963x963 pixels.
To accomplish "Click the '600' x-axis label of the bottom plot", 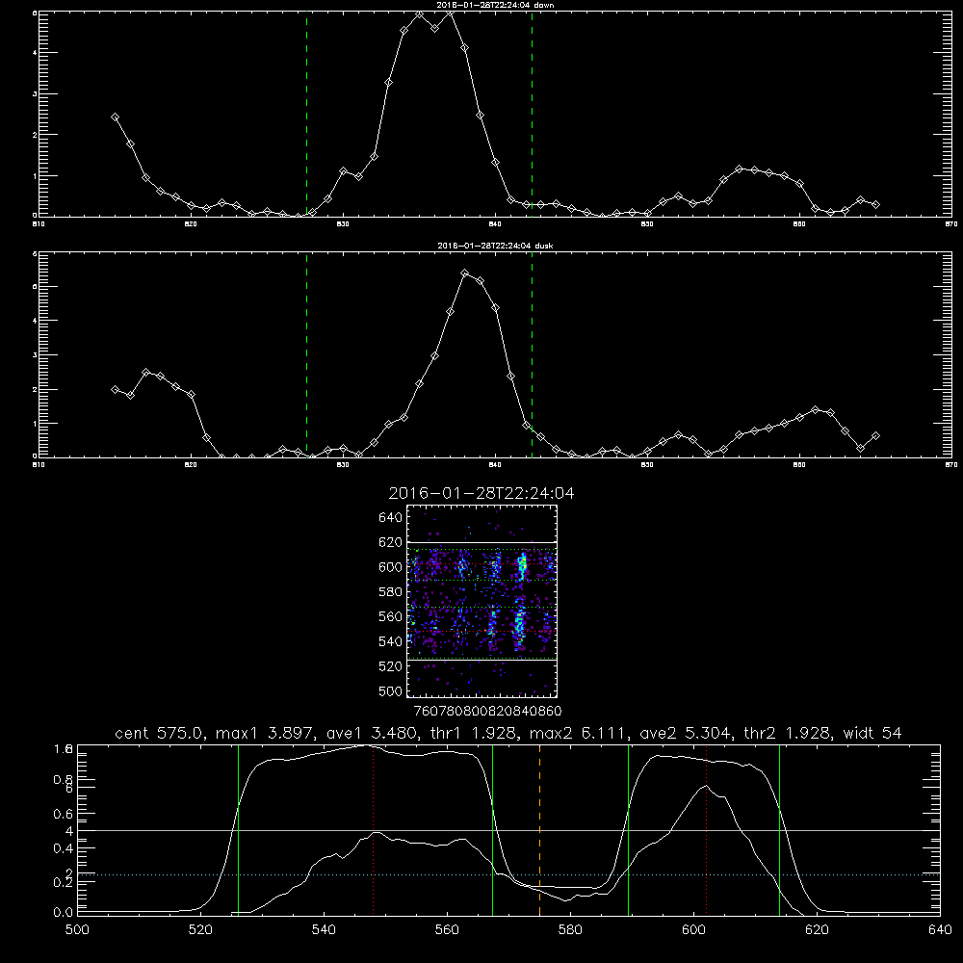I will 693,930.
